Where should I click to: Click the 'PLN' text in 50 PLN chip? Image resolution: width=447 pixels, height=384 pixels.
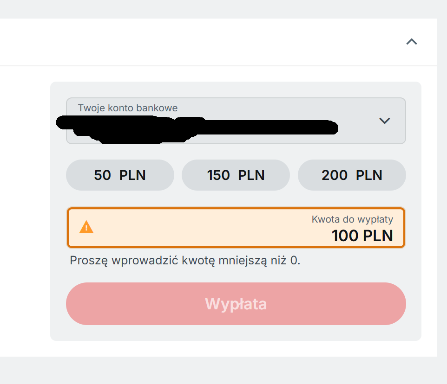click(x=132, y=175)
